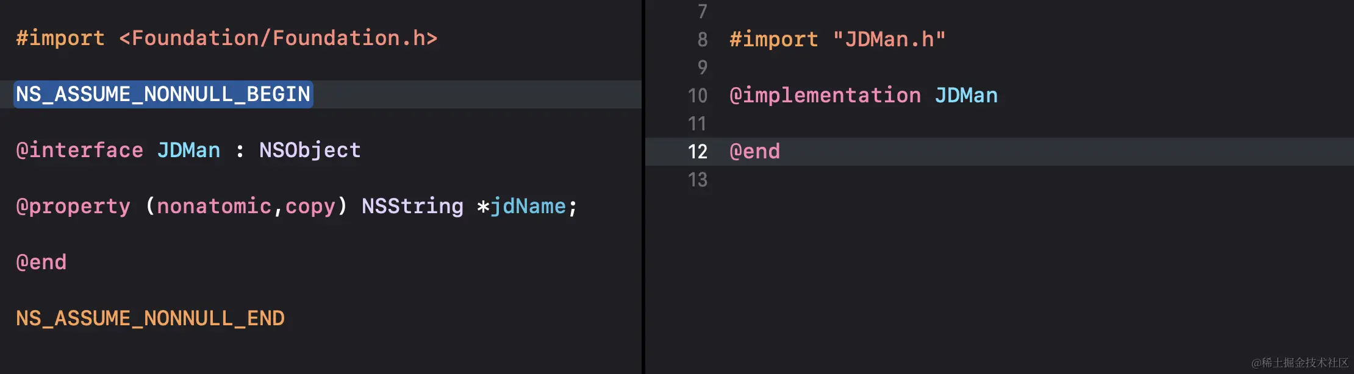Screen dimensions: 1354x374
Task: Click JDMan class name in interface declaration
Action: click(188, 150)
